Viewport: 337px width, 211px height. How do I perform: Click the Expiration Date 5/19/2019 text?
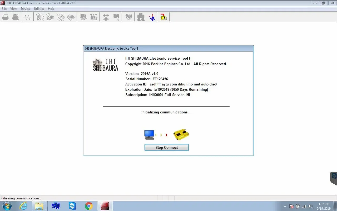point(167,89)
